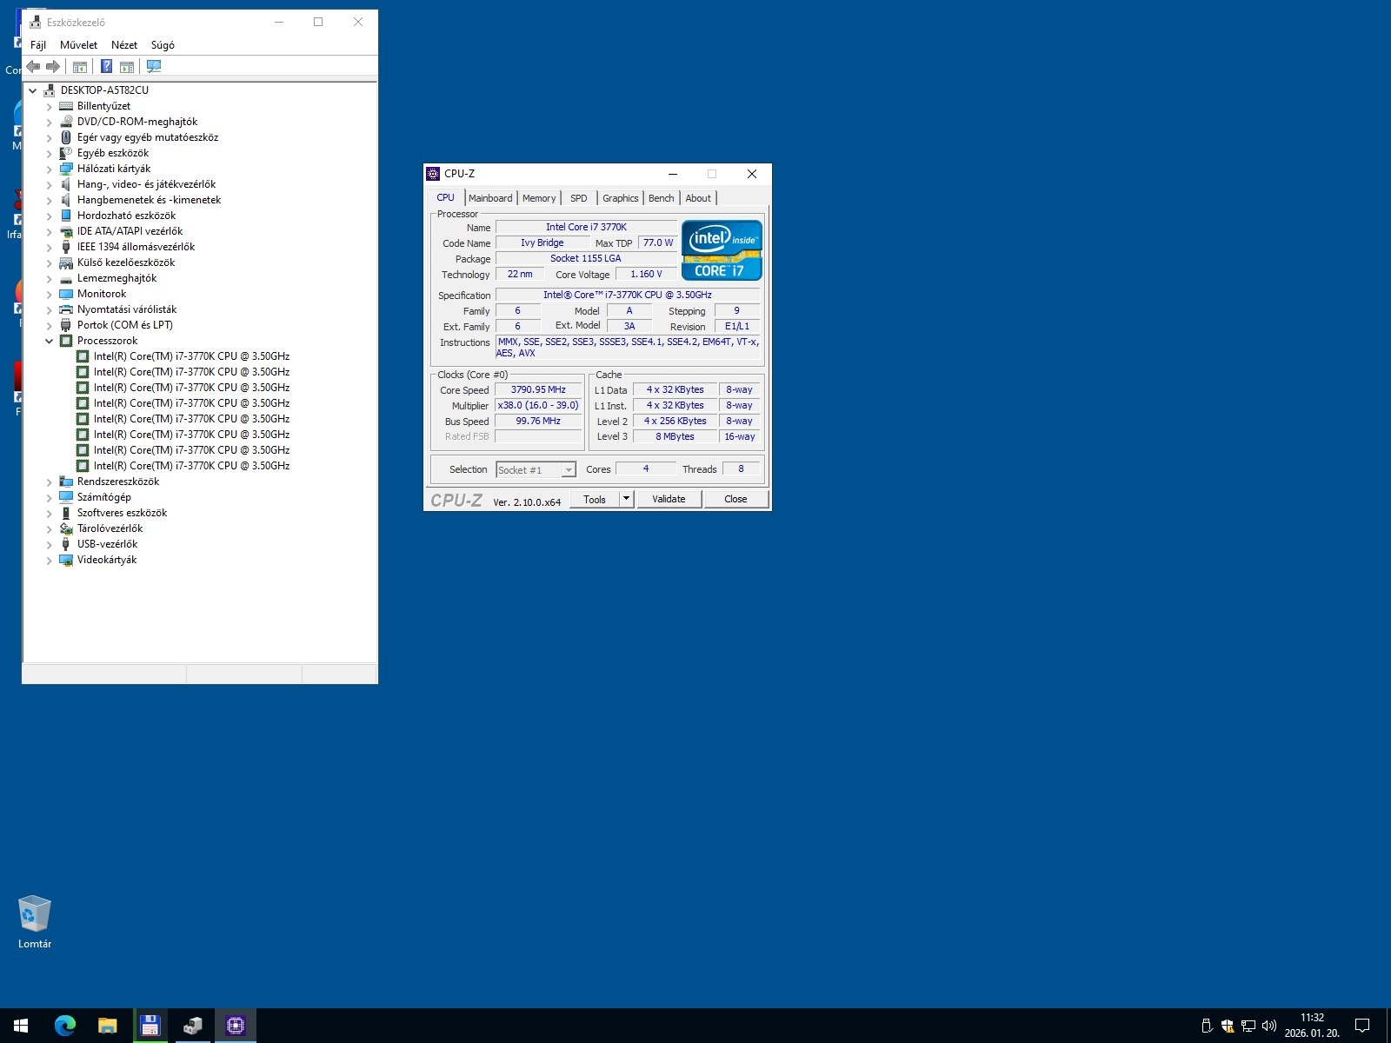
Task: Open the Nézet menu
Action: coord(124,45)
